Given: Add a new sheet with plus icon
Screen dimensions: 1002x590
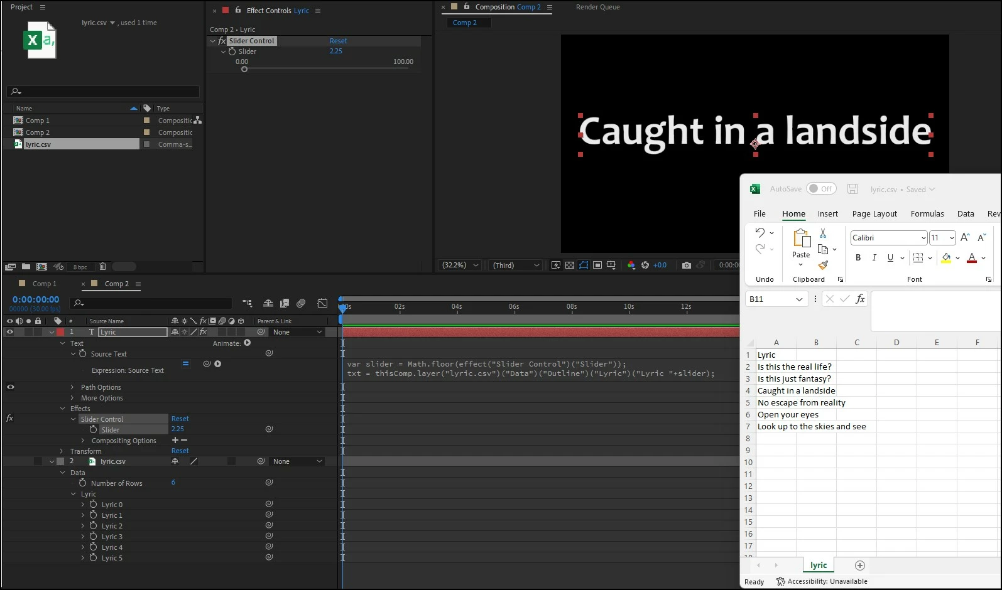Looking at the screenshot, I should tap(860, 566).
